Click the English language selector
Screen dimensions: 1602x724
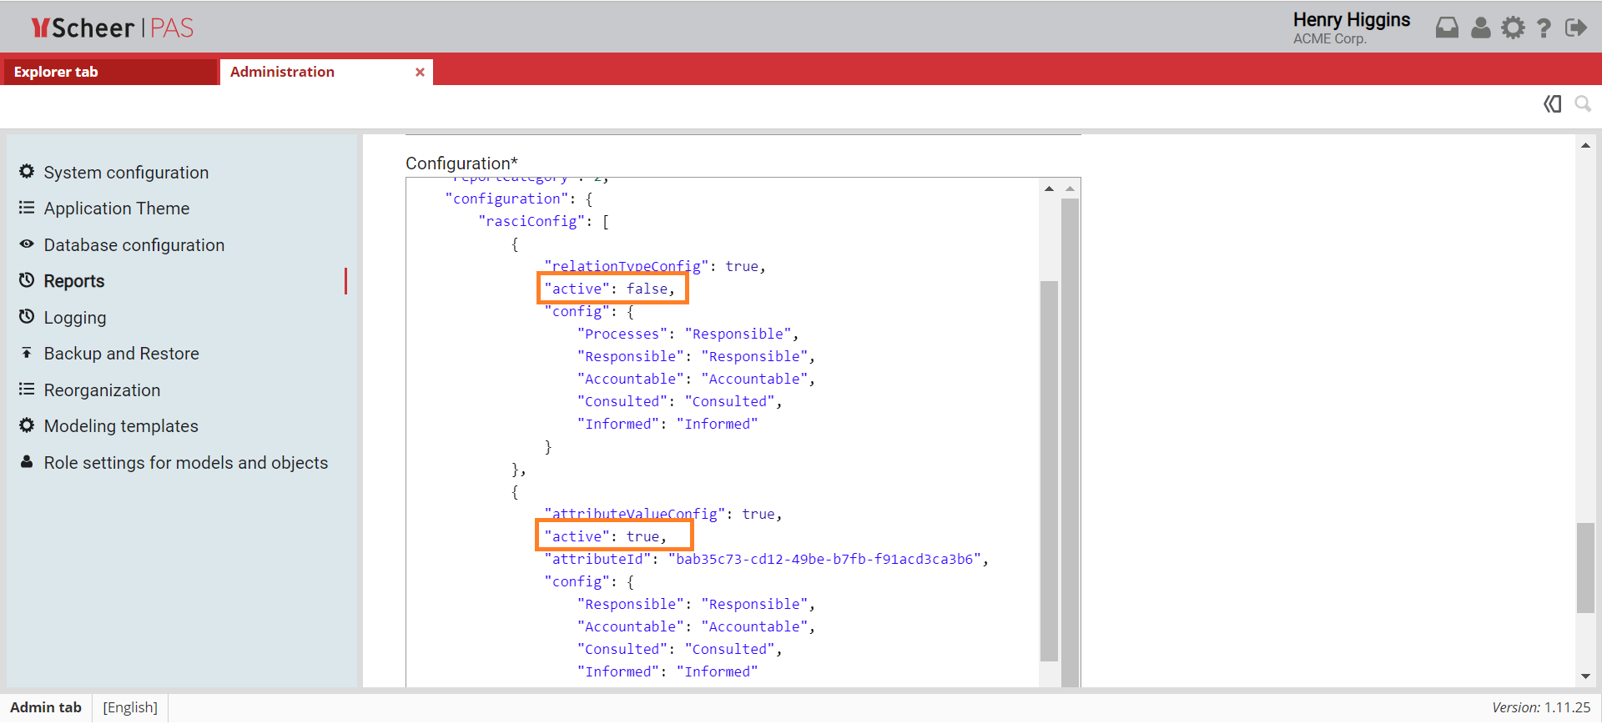[x=130, y=707]
